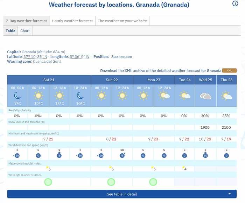This screenshot has width=245, height=203.
Task: Click the Thu 26 column header
Action: click(226, 80)
